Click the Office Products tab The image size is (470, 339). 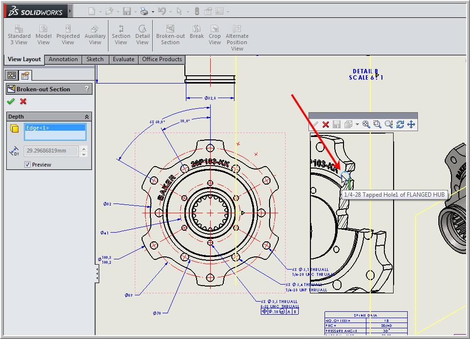162,59
